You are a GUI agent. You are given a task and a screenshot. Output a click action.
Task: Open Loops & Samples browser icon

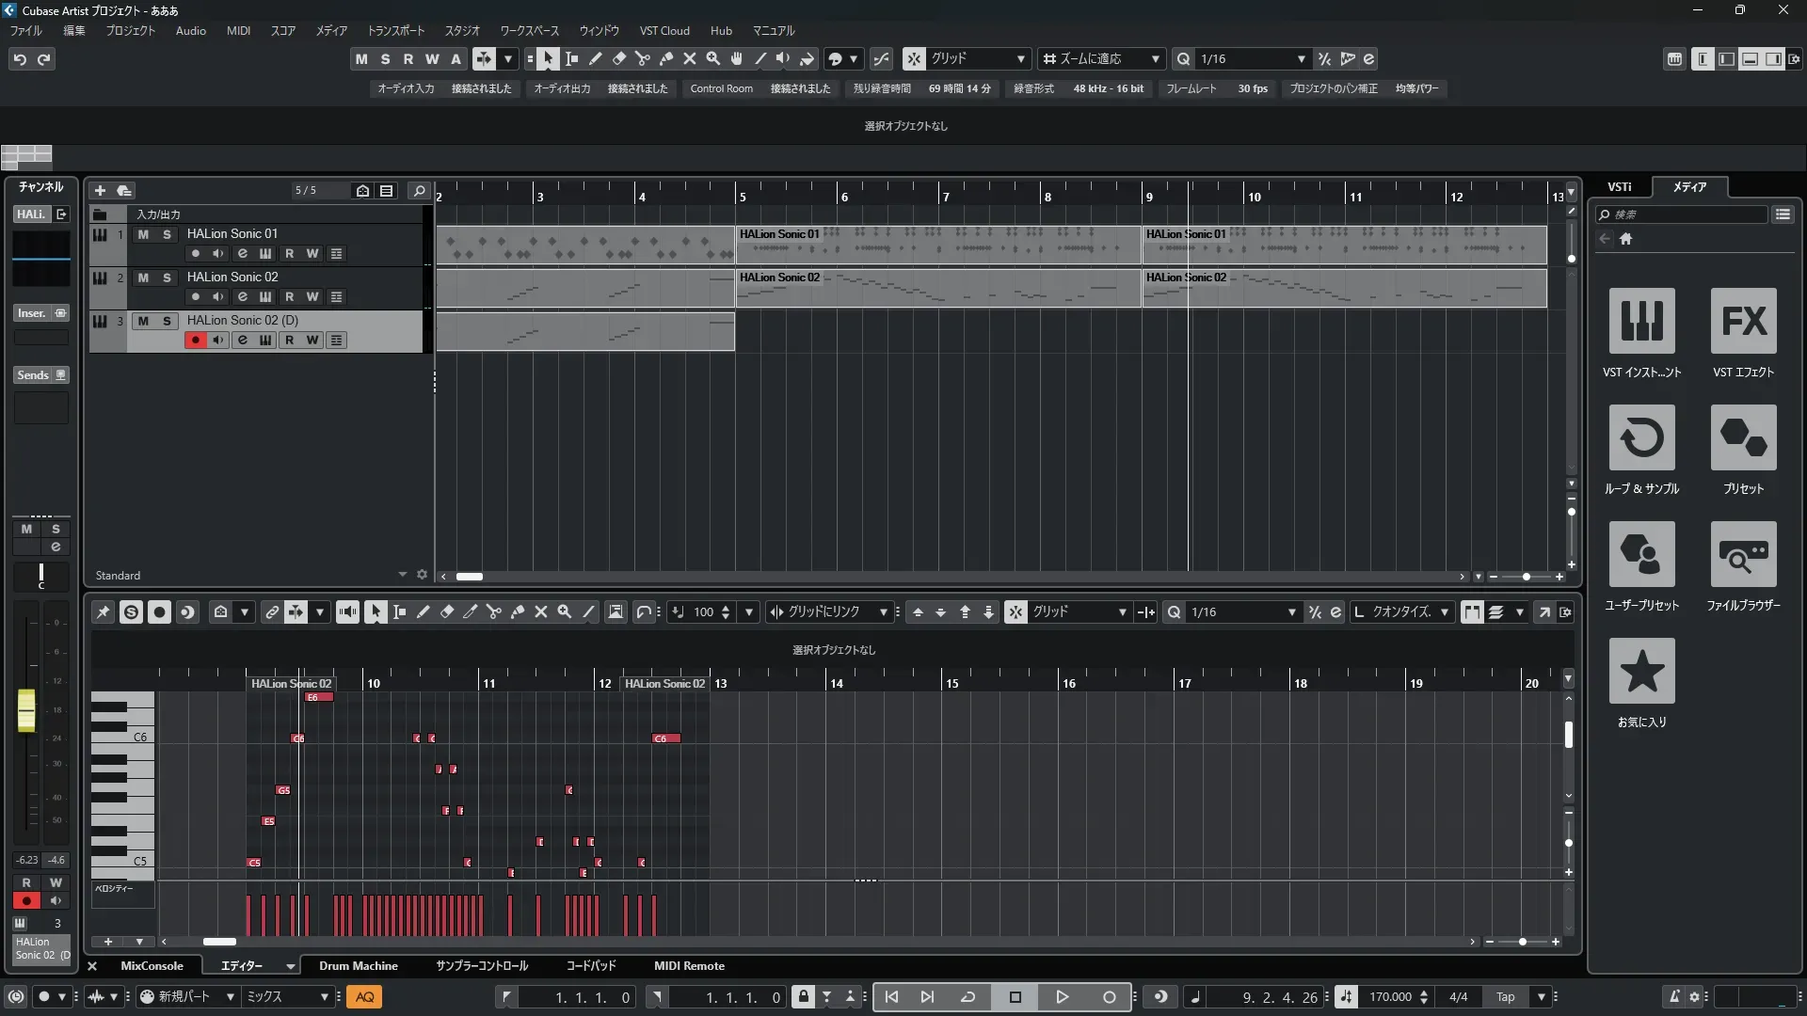[1641, 437]
